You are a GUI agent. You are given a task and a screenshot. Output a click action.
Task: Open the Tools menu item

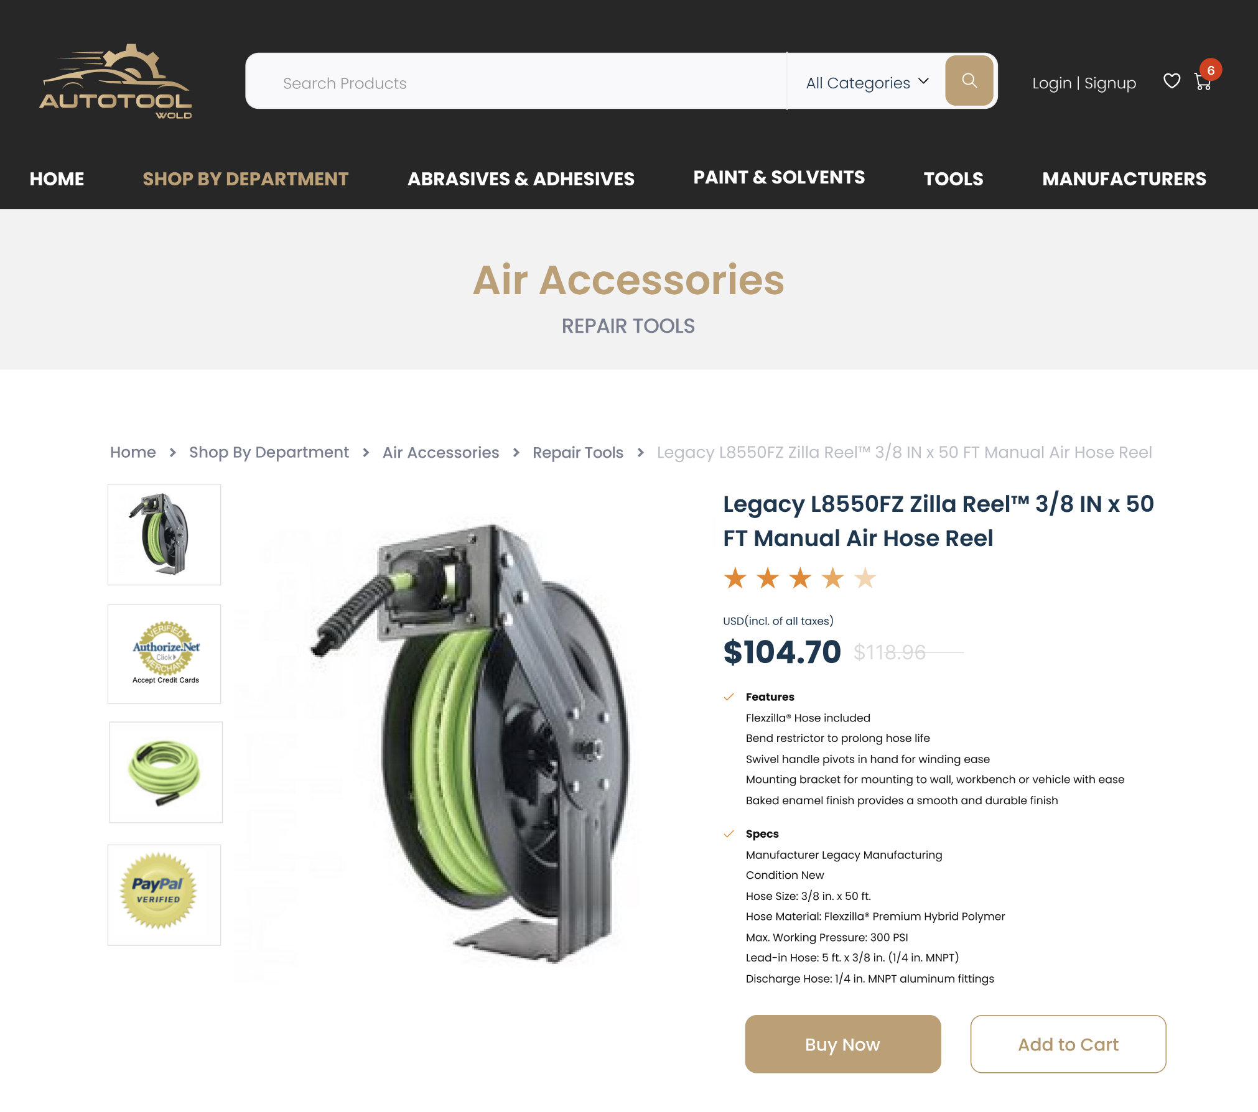[953, 179]
